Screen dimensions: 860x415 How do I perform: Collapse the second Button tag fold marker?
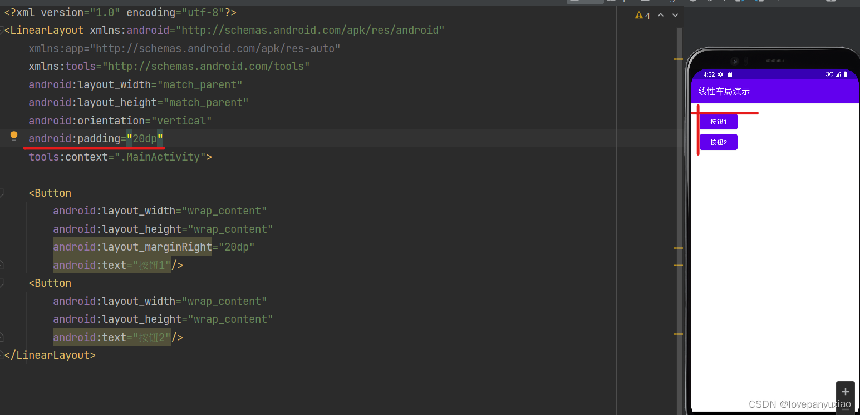(x=2, y=283)
